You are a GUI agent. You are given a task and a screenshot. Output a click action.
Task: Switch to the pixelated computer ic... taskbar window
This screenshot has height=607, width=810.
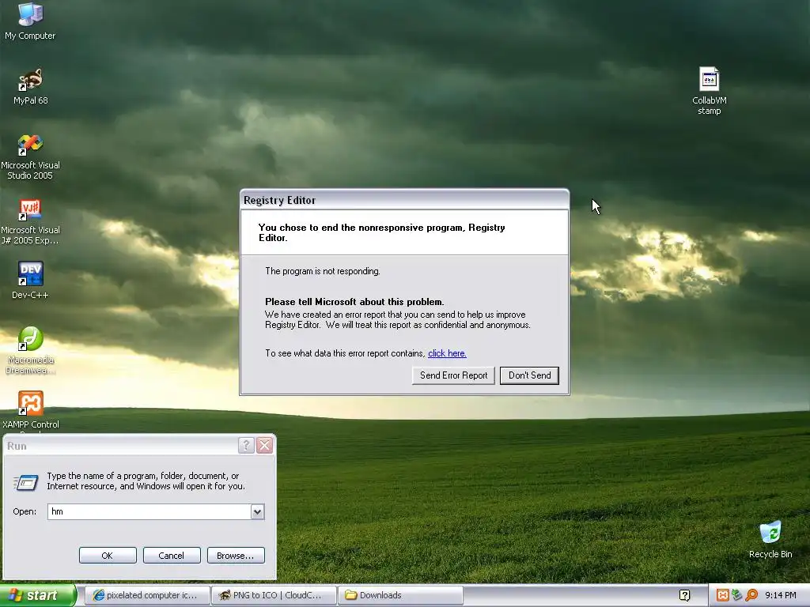pos(146,595)
